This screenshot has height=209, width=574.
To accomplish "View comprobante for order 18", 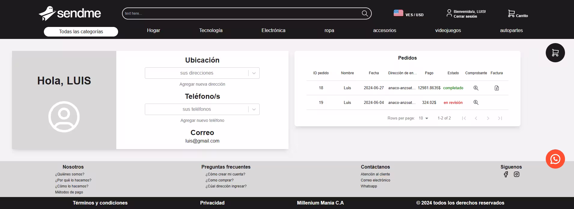I will 476,88.
